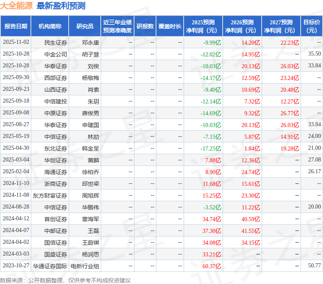Click the 大全能源 title text
This screenshot has width=323, height=284.
(x=16, y=6)
